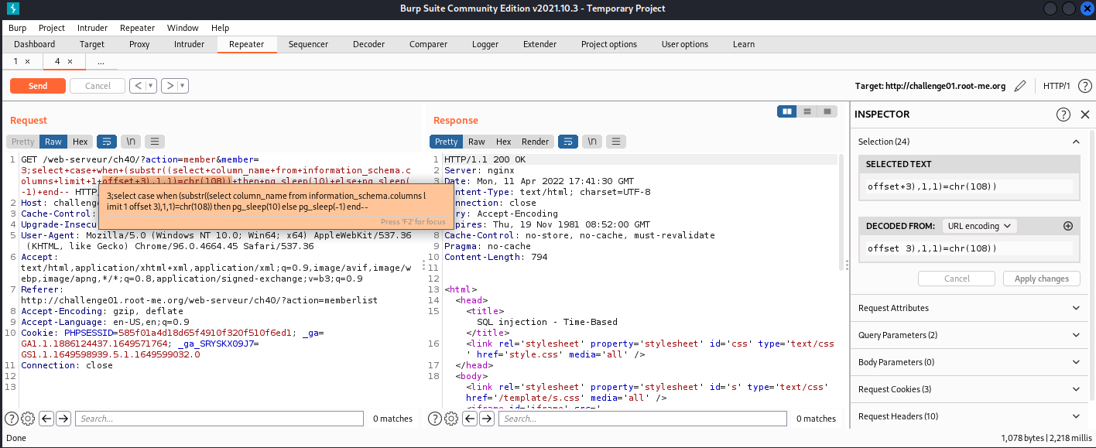Image resolution: width=1096 pixels, height=448 pixels.
Task: Select side-by-side request/response layout
Action: pos(787,111)
